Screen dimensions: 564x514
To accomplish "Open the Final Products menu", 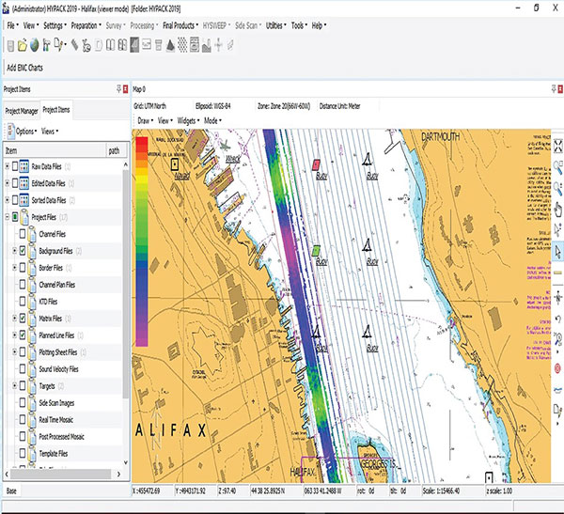I will [180, 25].
